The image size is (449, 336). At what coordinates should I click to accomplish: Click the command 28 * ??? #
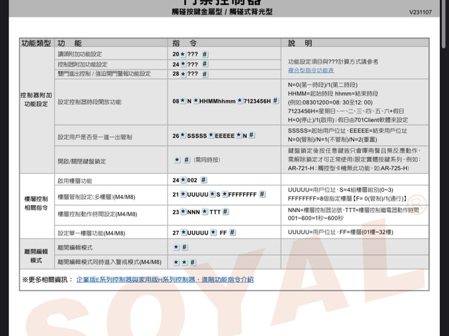pos(190,74)
